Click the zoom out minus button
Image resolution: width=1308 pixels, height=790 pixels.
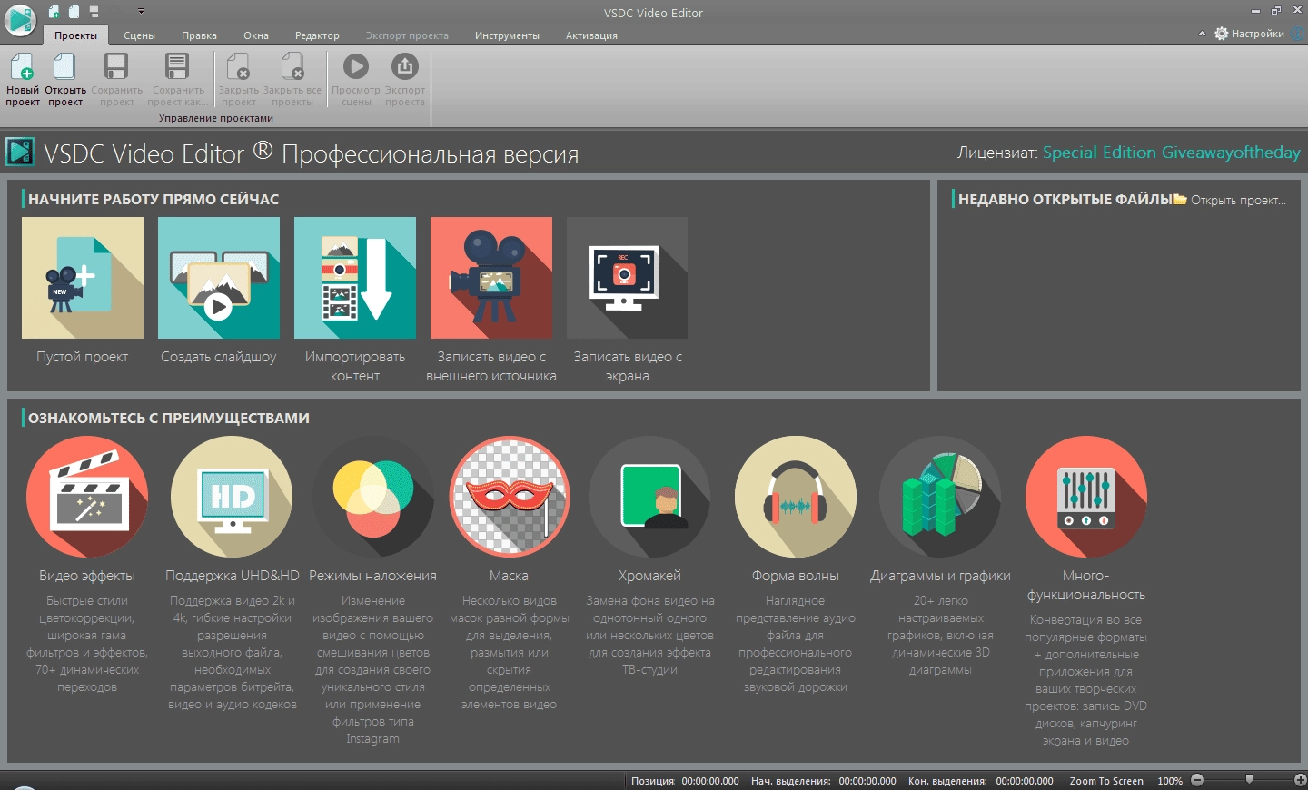pyautogui.click(x=1197, y=780)
